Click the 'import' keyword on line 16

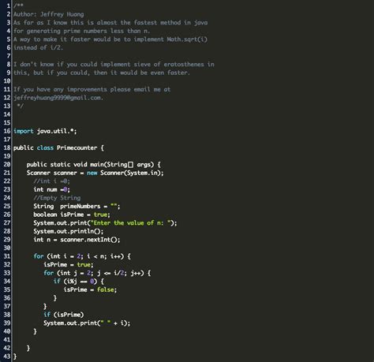coord(24,131)
